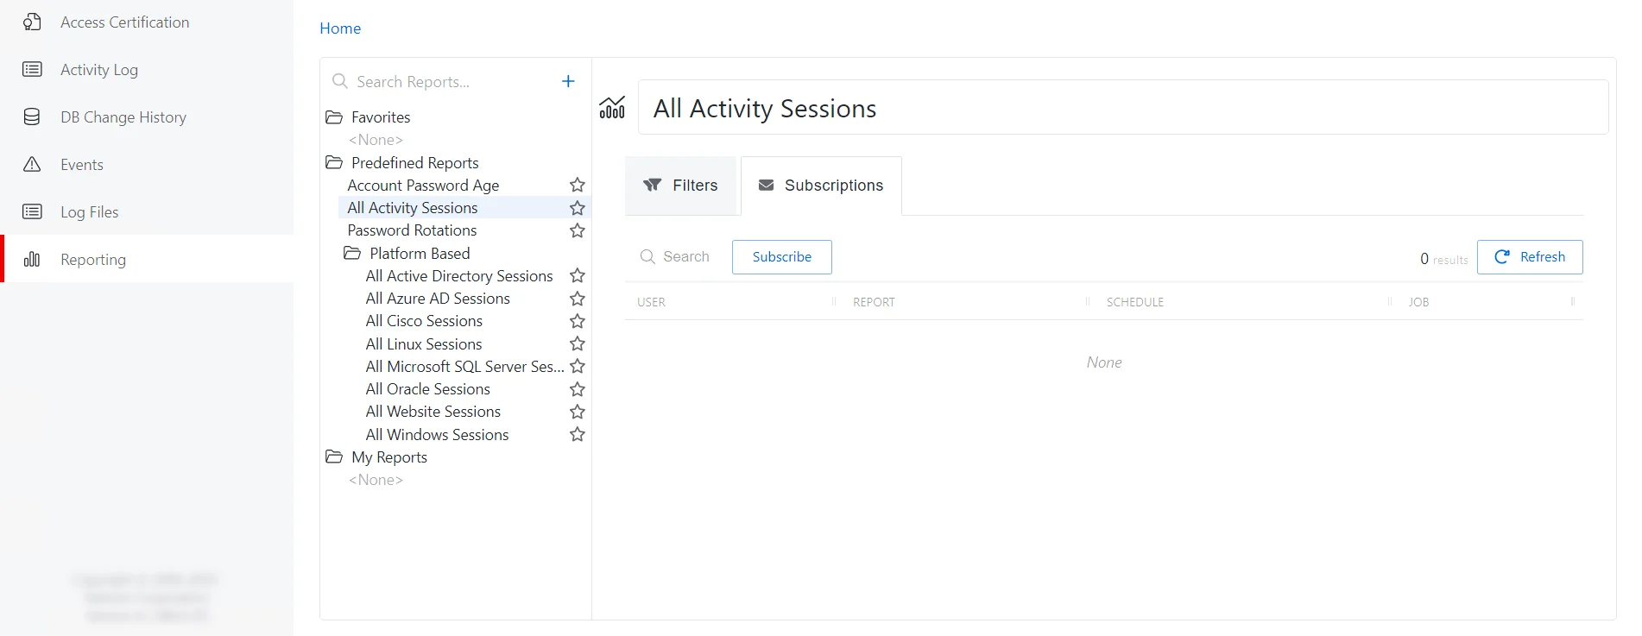Viewport: 1642px width, 636px height.
Task: Star the All Windows Sessions report
Action: click(x=578, y=434)
